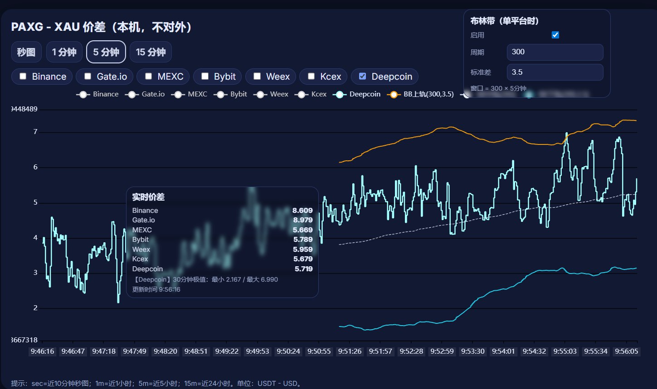This screenshot has width=657, height=389.
Task: Click the 9:55:34 time axis label
Action: pos(596,351)
